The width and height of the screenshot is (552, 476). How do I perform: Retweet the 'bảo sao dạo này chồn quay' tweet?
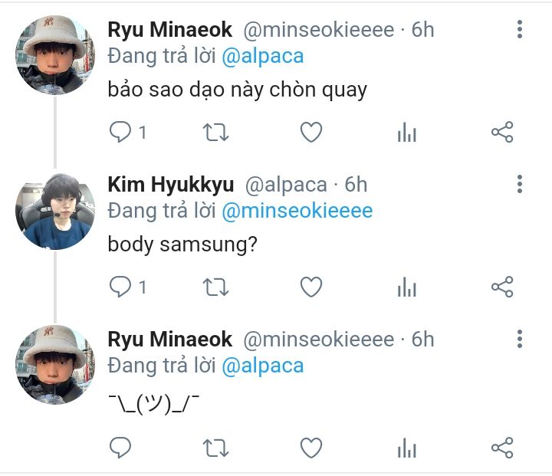tap(215, 133)
